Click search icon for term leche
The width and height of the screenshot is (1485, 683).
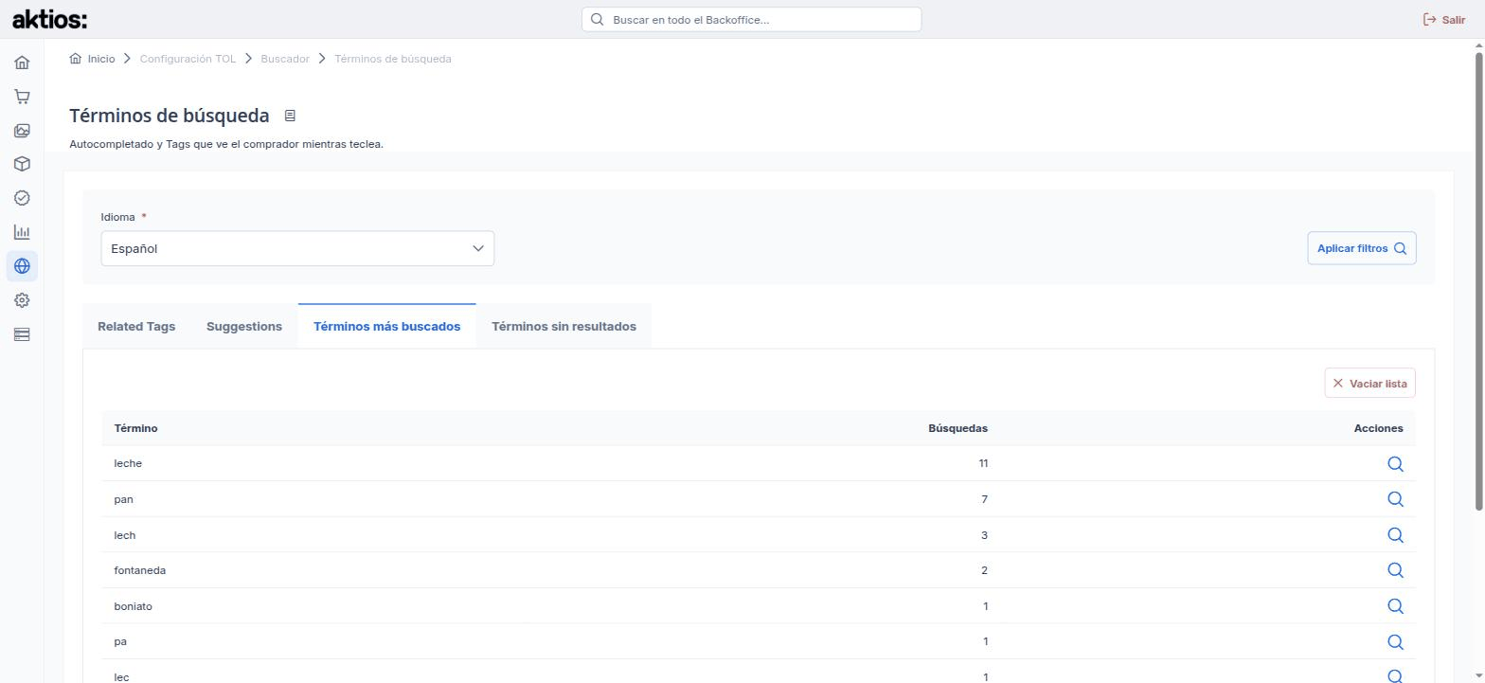[x=1395, y=463]
